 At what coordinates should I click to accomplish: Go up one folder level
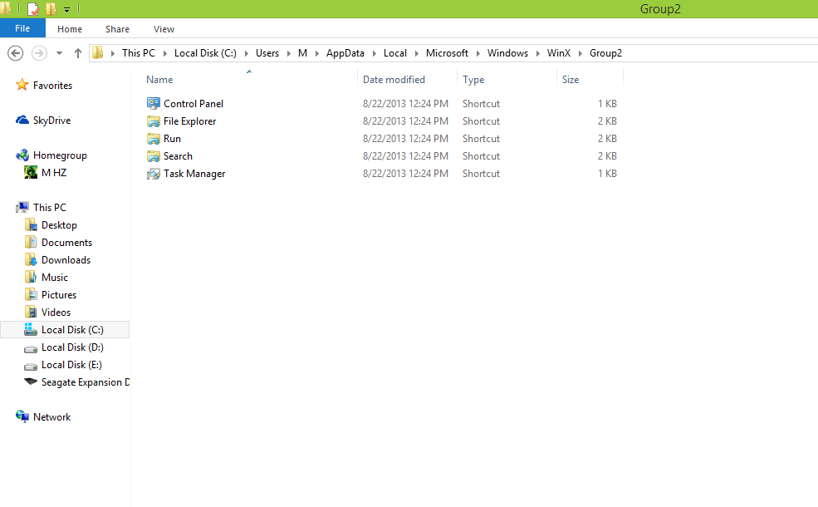[78, 53]
